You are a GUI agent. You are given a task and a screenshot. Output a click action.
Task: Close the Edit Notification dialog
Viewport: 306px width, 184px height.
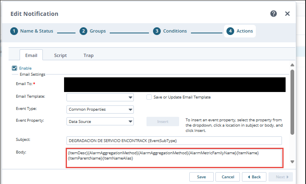tap(287, 13)
